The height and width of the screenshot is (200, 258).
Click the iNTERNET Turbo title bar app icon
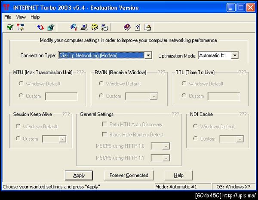tap(6, 8)
